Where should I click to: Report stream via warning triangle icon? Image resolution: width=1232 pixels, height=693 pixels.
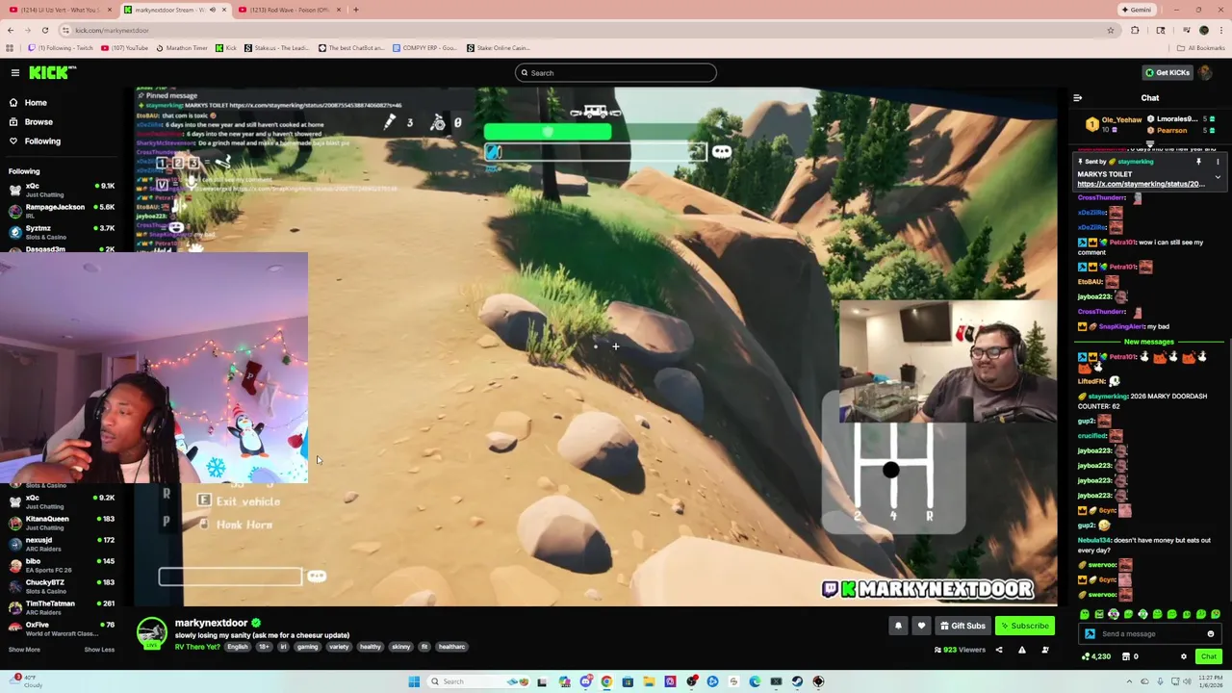point(1022,651)
